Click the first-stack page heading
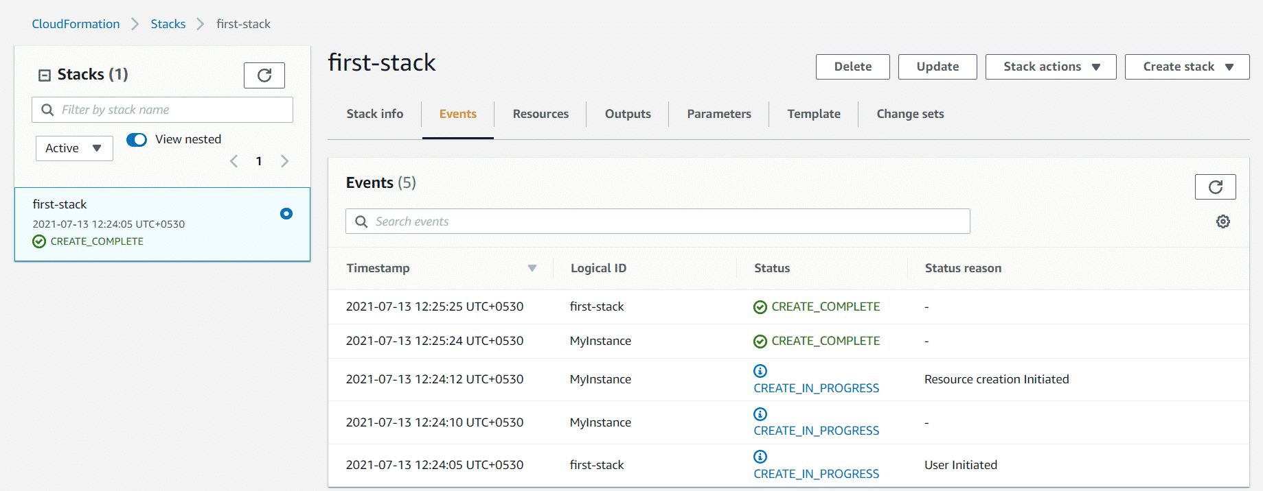This screenshot has height=491, width=1263. [382, 62]
